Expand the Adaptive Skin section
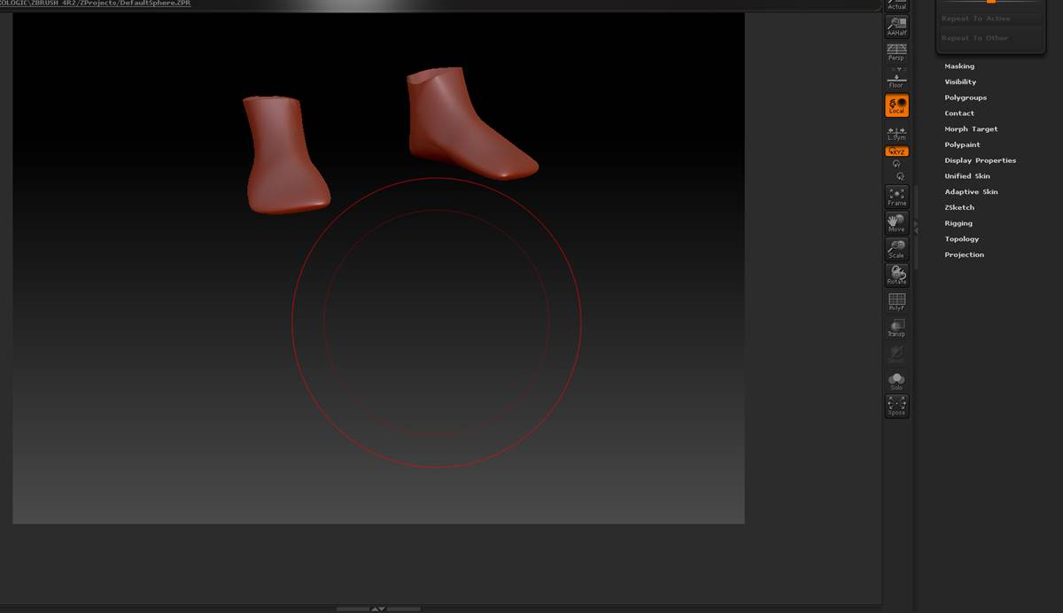The image size is (1063, 613). tap(971, 192)
